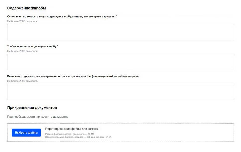Viewport: 241px width, 152px height.
Task: Click the character limit hint under 'Требования лица' label
Action: point(22,51)
